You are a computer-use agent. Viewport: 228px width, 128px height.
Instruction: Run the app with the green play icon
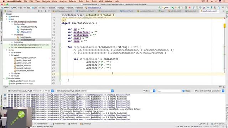pos(172,7)
